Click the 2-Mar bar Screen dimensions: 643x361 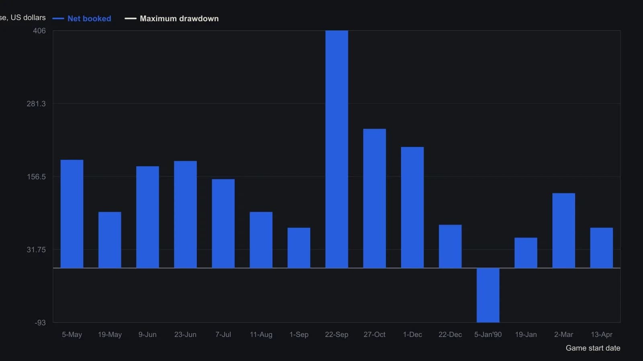563,231
